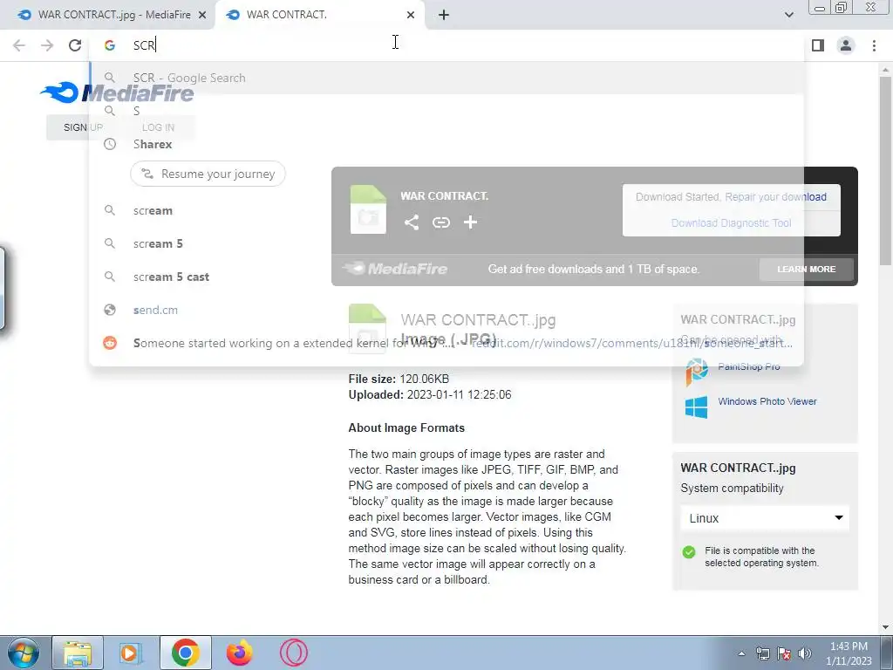Click the Google G icon in address bar

click(109, 45)
